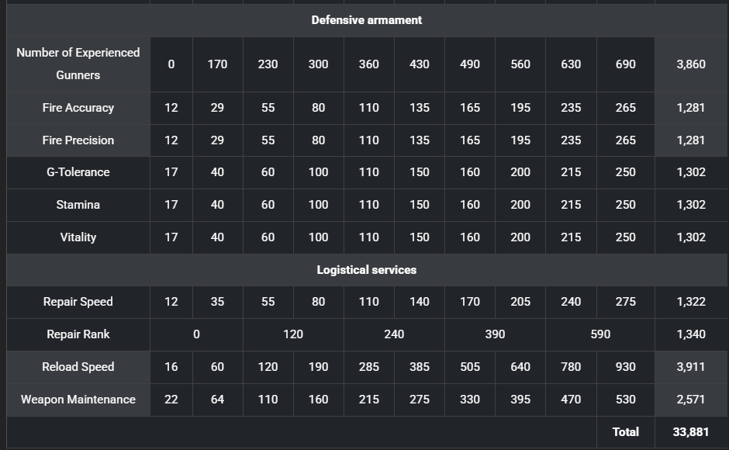Image resolution: width=729 pixels, height=450 pixels.
Task: Click the Defensive armament section header
Action: (x=366, y=20)
